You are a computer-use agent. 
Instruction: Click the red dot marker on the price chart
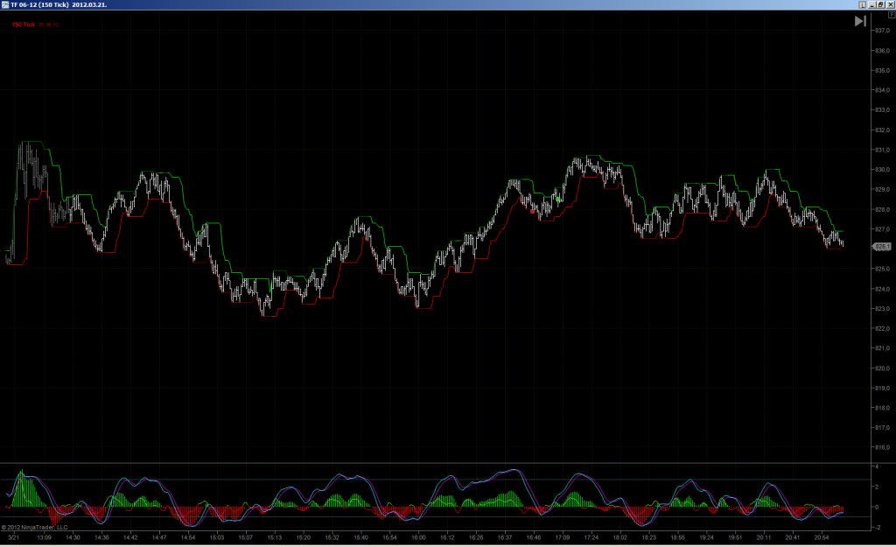(x=533, y=212)
